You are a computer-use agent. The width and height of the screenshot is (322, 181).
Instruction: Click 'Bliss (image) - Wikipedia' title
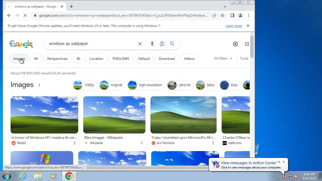coord(103,138)
